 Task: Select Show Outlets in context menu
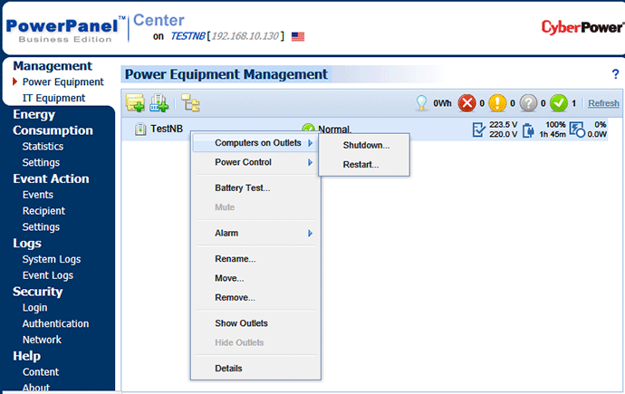pos(241,323)
